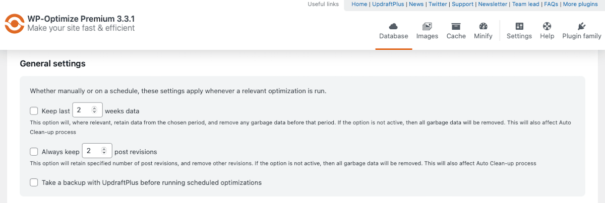Open the Help lifebuoy icon
The image size is (605, 203).
pyautogui.click(x=547, y=26)
